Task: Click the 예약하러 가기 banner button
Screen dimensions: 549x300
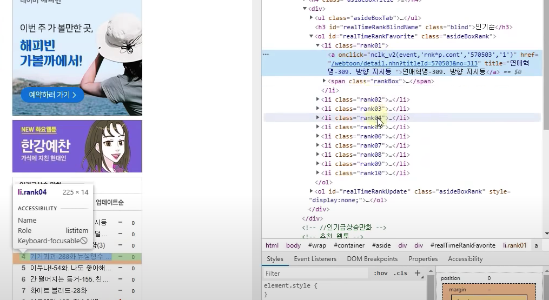Action: (x=52, y=95)
